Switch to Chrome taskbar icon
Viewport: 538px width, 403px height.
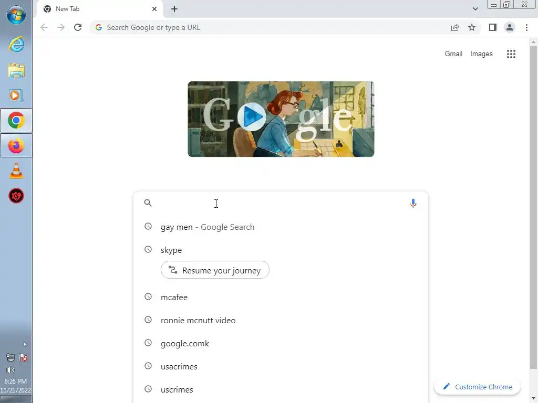[16, 120]
